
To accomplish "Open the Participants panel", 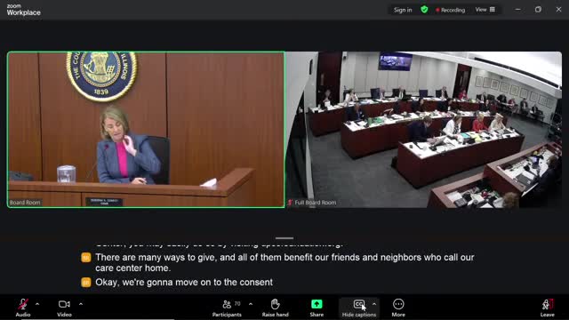I will click(227, 308).
